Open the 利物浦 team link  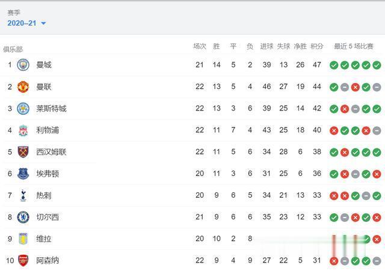point(48,130)
